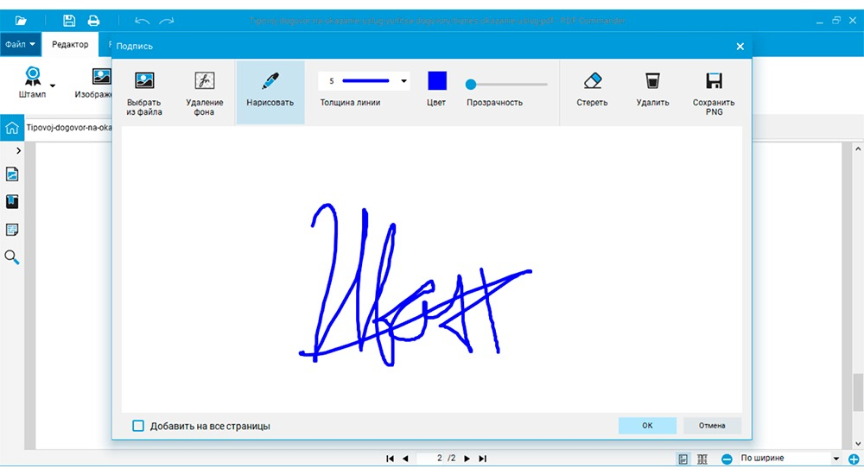This screenshot has height=475, width=864.
Task: Switch to the 'Редактор' tab
Action: pos(70,44)
